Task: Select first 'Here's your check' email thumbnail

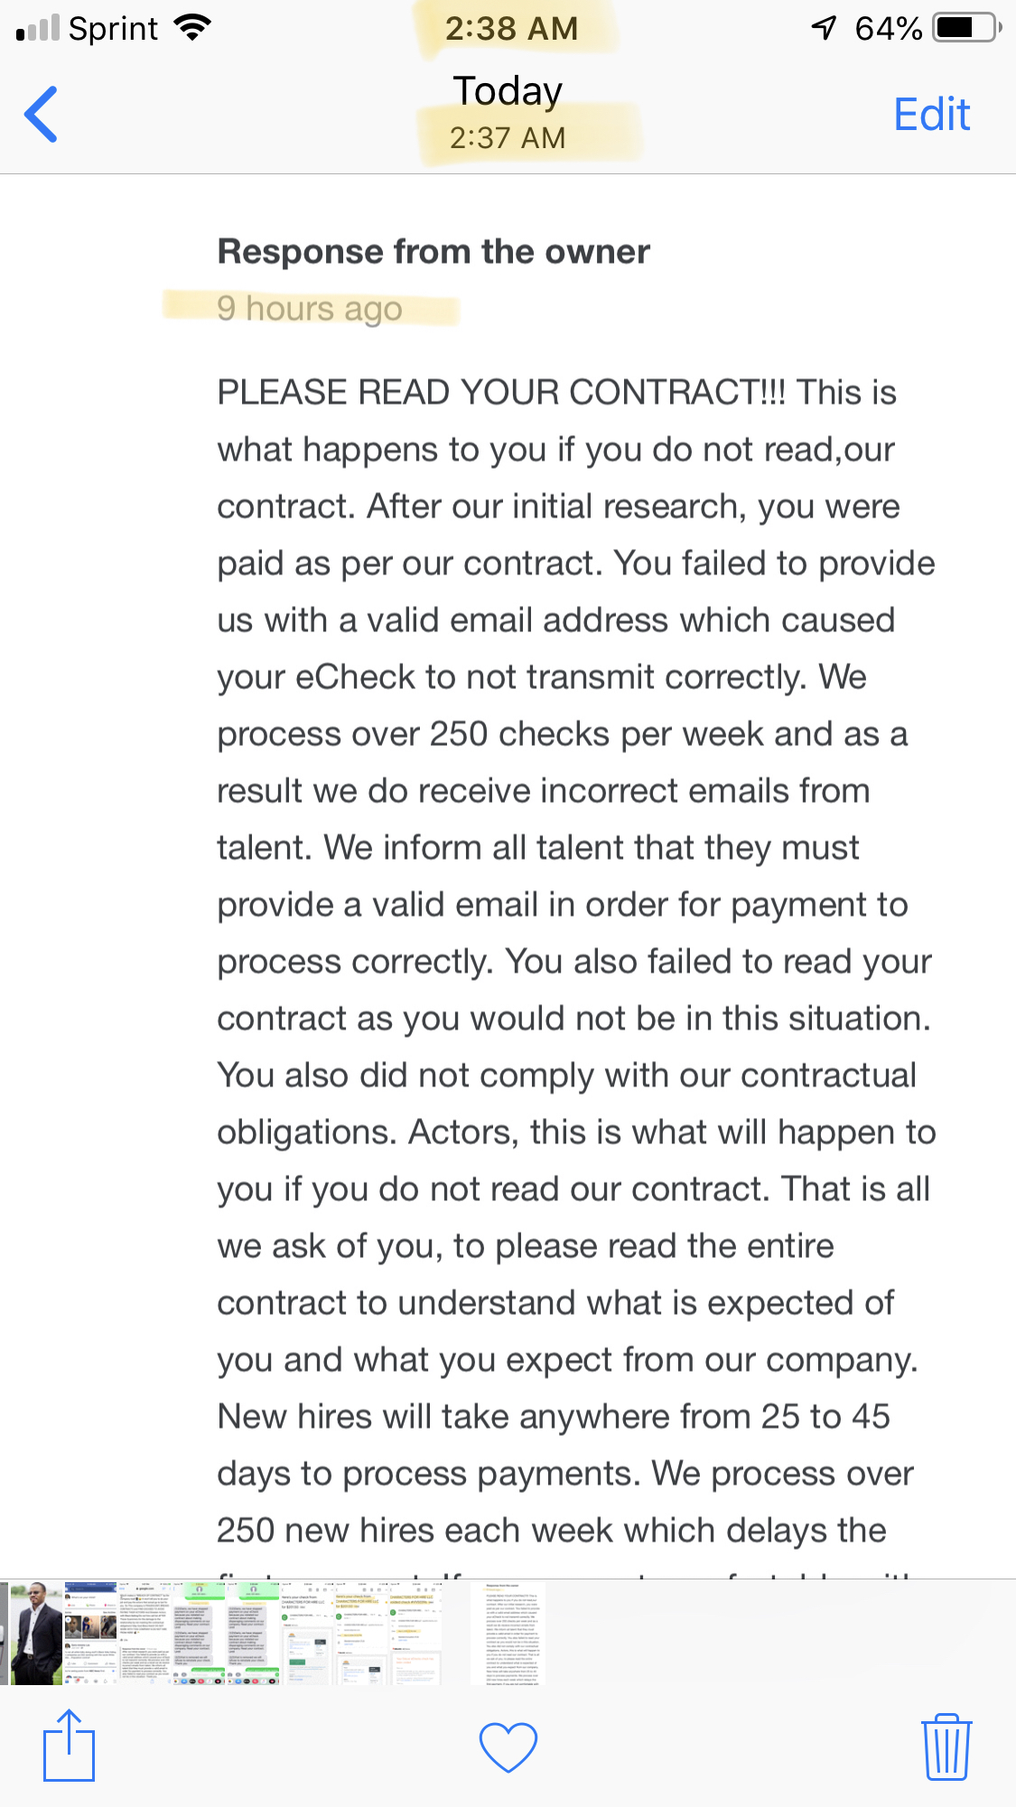Action: 307,1633
